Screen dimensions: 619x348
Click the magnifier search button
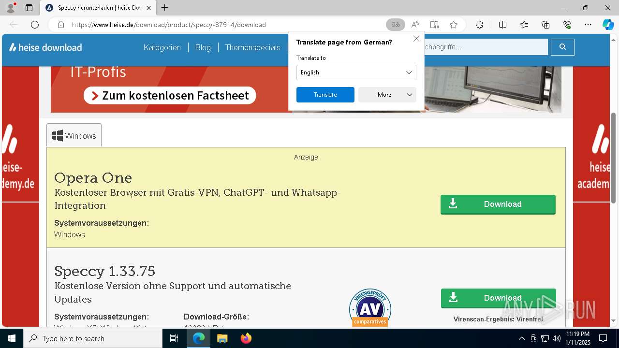click(x=562, y=47)
